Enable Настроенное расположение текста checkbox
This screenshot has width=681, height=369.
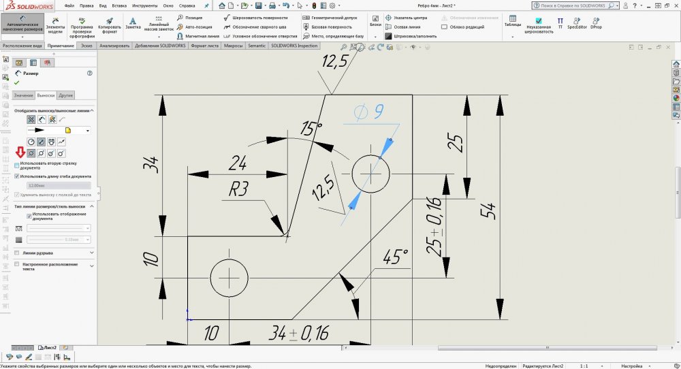17,264
